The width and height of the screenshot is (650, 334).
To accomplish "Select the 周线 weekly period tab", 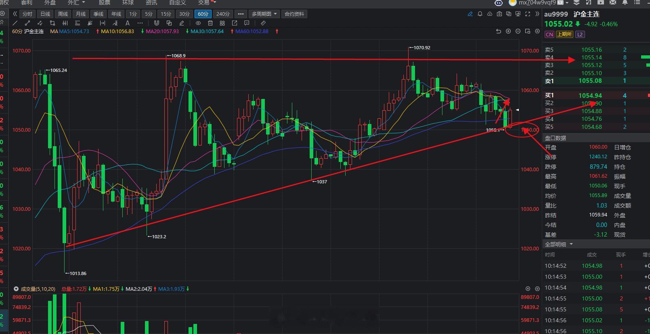I will pyautogui.click(x=63, y=14).
